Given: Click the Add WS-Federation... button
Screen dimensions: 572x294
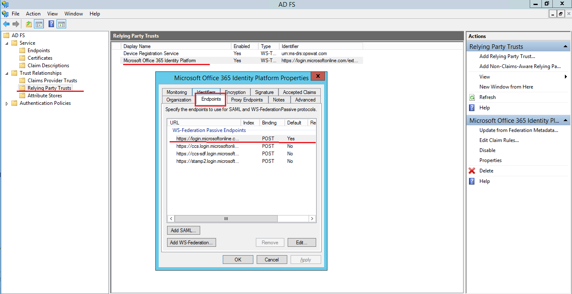Looking at the screenshot, I should coord(191,242).
